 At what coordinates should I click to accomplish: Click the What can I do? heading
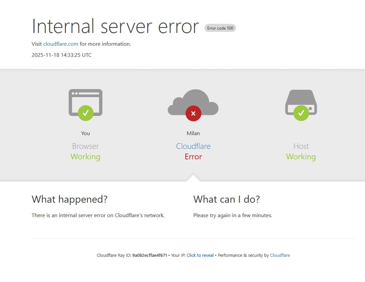tap(227, 199)
